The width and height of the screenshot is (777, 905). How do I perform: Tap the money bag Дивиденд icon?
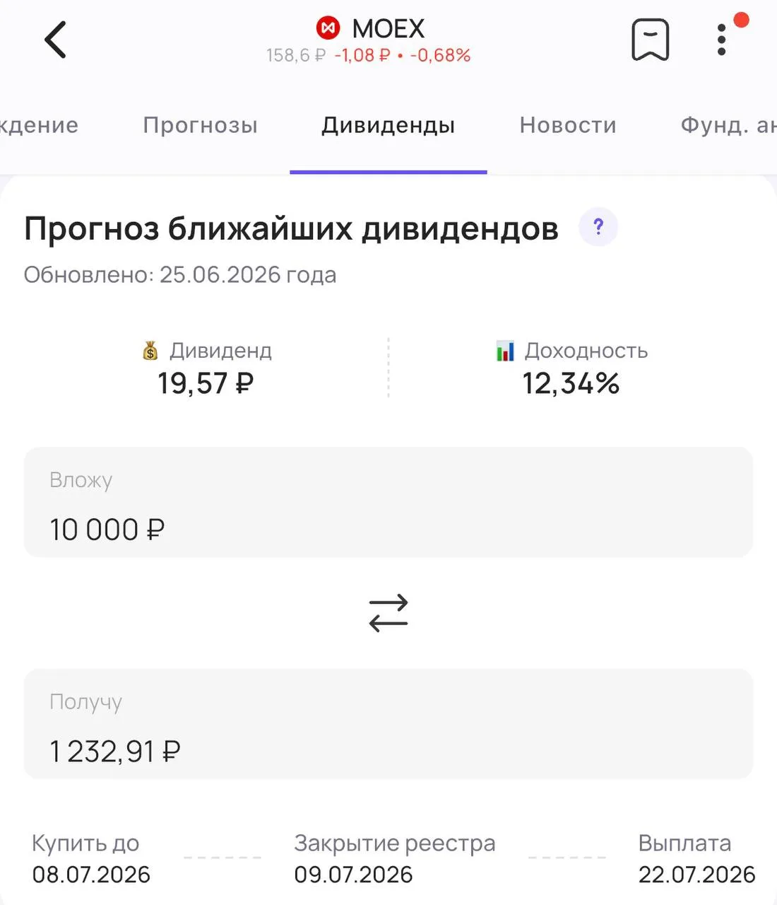tap(150, 351)
